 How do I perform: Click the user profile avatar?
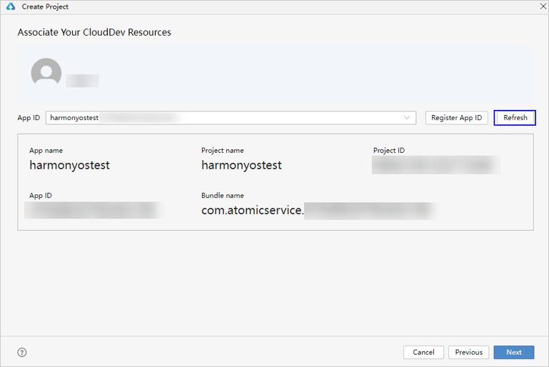pyautogui.click(x=46, y=72)
